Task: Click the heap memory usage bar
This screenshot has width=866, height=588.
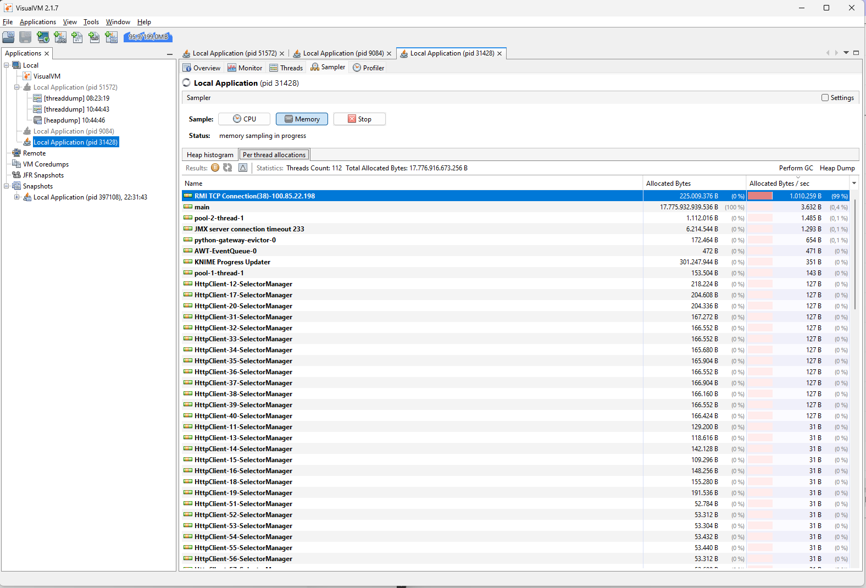Action: [x=148, y=37]
